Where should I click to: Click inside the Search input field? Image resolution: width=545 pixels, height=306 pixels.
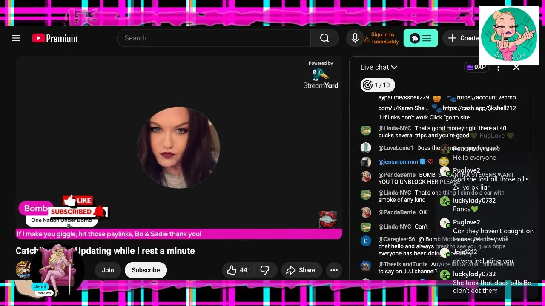(x=214, y=38)
